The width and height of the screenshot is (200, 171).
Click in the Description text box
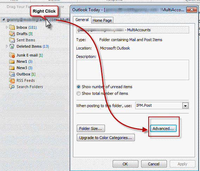point(133,70)
